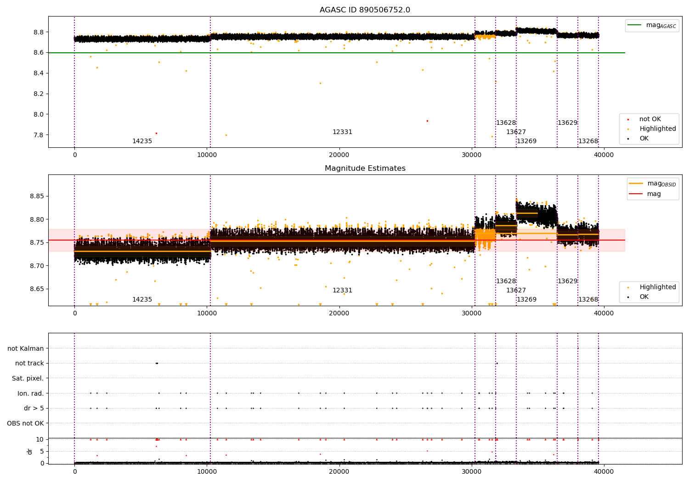
Task: Click the 'not track' row label
Action: pyautogui.click(x=29, y=363)
